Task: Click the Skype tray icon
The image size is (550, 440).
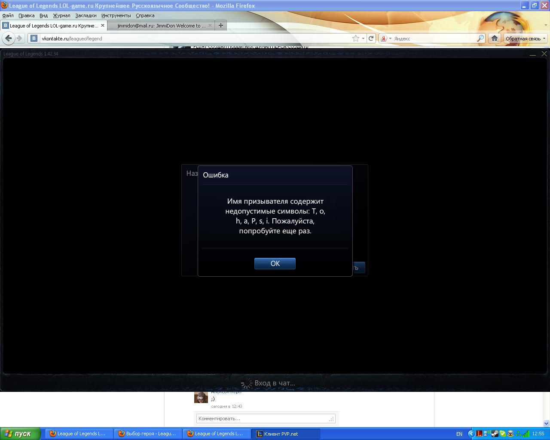Action: (x=502, y=434)
